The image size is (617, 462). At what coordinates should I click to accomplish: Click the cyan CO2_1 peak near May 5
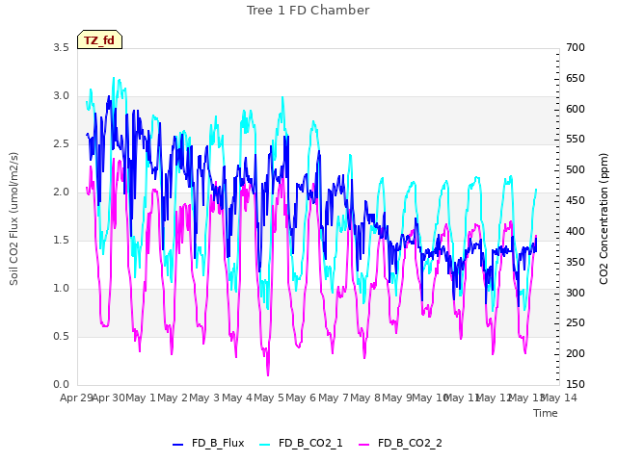pyautogui.click(x=282, y=97)
